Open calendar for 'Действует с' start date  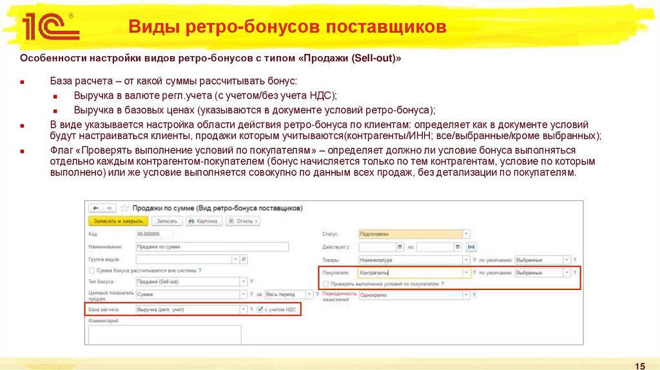coord(400,247)
